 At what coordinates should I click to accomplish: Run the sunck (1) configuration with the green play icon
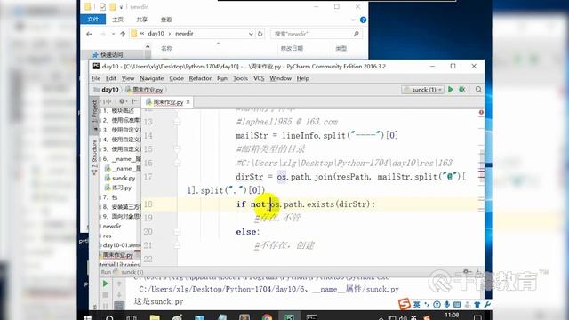pyautogui.click(x=451, y=89)
